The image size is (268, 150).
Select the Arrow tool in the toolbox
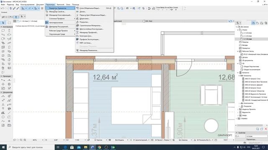pyautogui.click(x=3, y=22)
